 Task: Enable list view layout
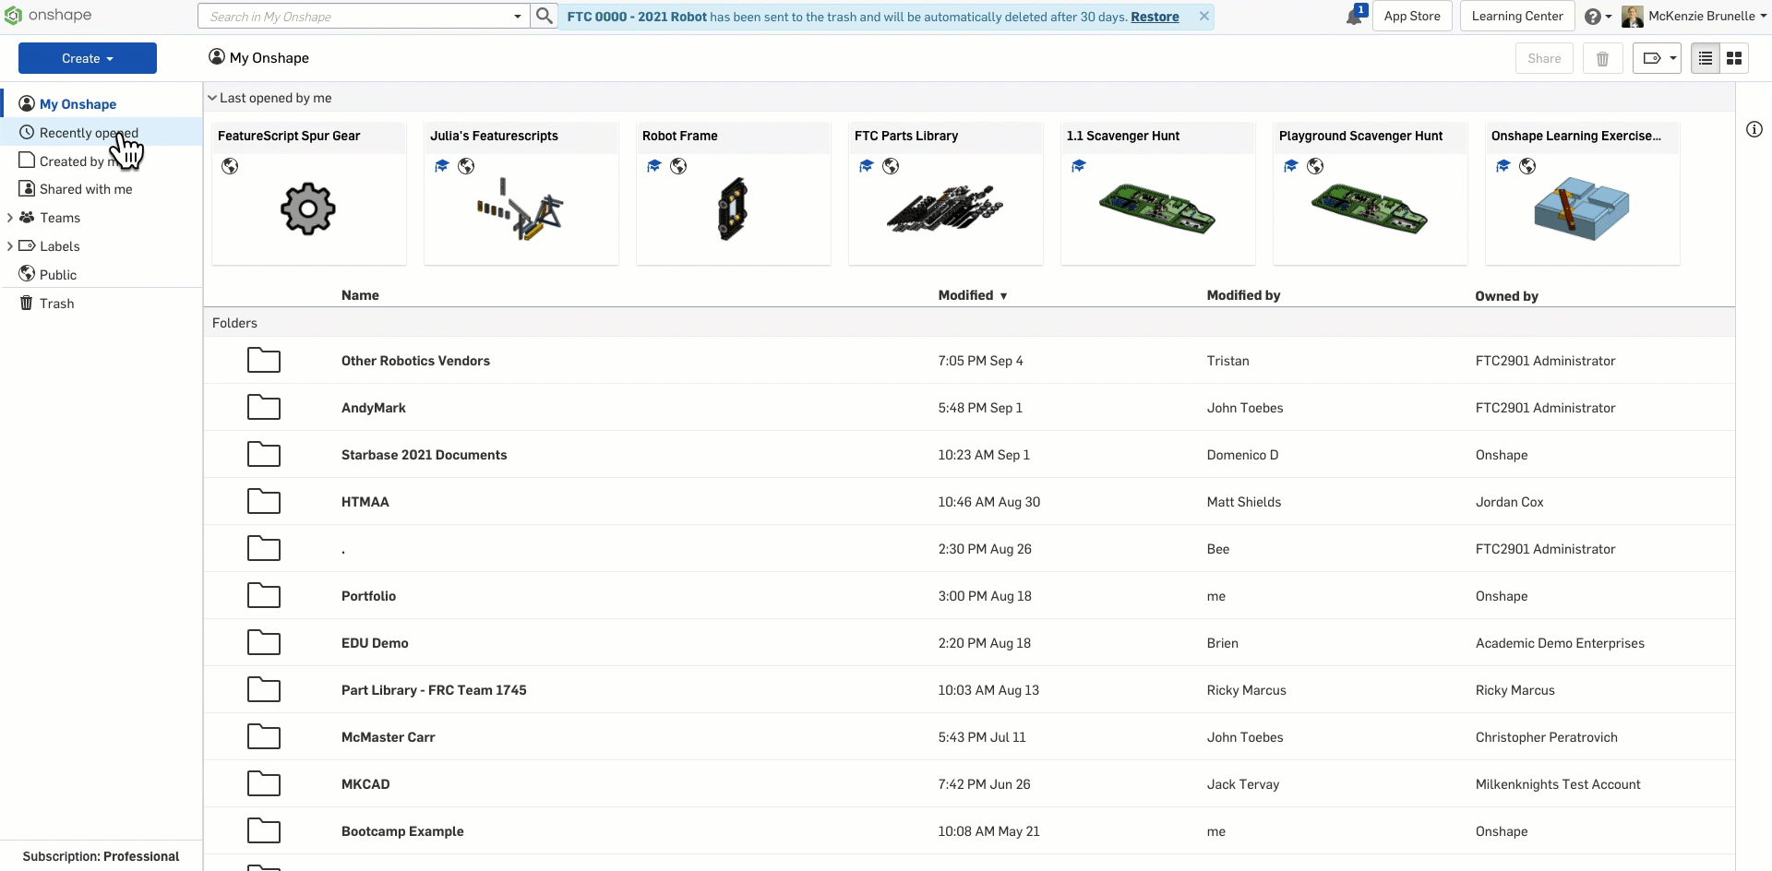pyautogui.click(x=1705, y=57)
